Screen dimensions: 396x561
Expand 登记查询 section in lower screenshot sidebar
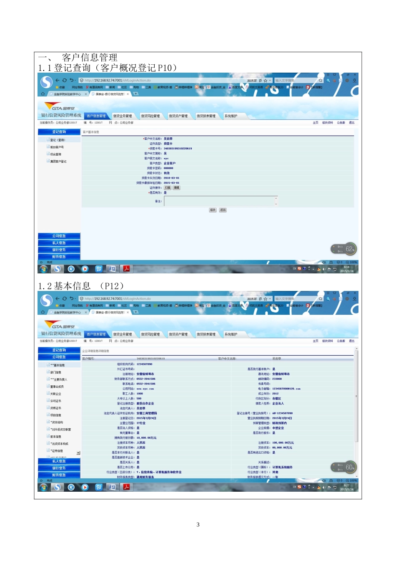(x=59, y=350)
